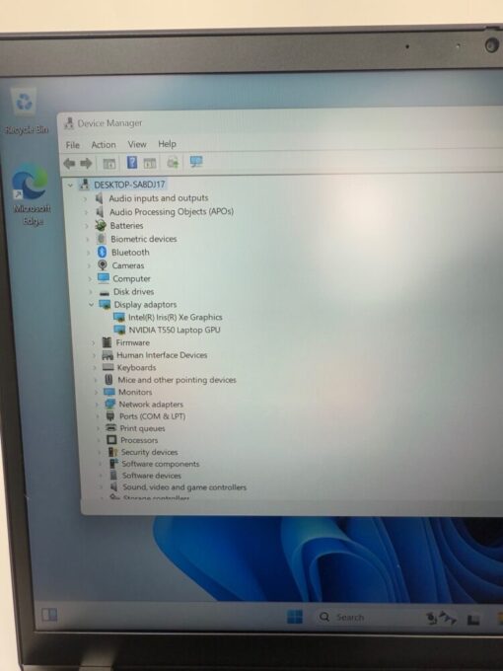Click the Processors category icon

coord(111,440)
